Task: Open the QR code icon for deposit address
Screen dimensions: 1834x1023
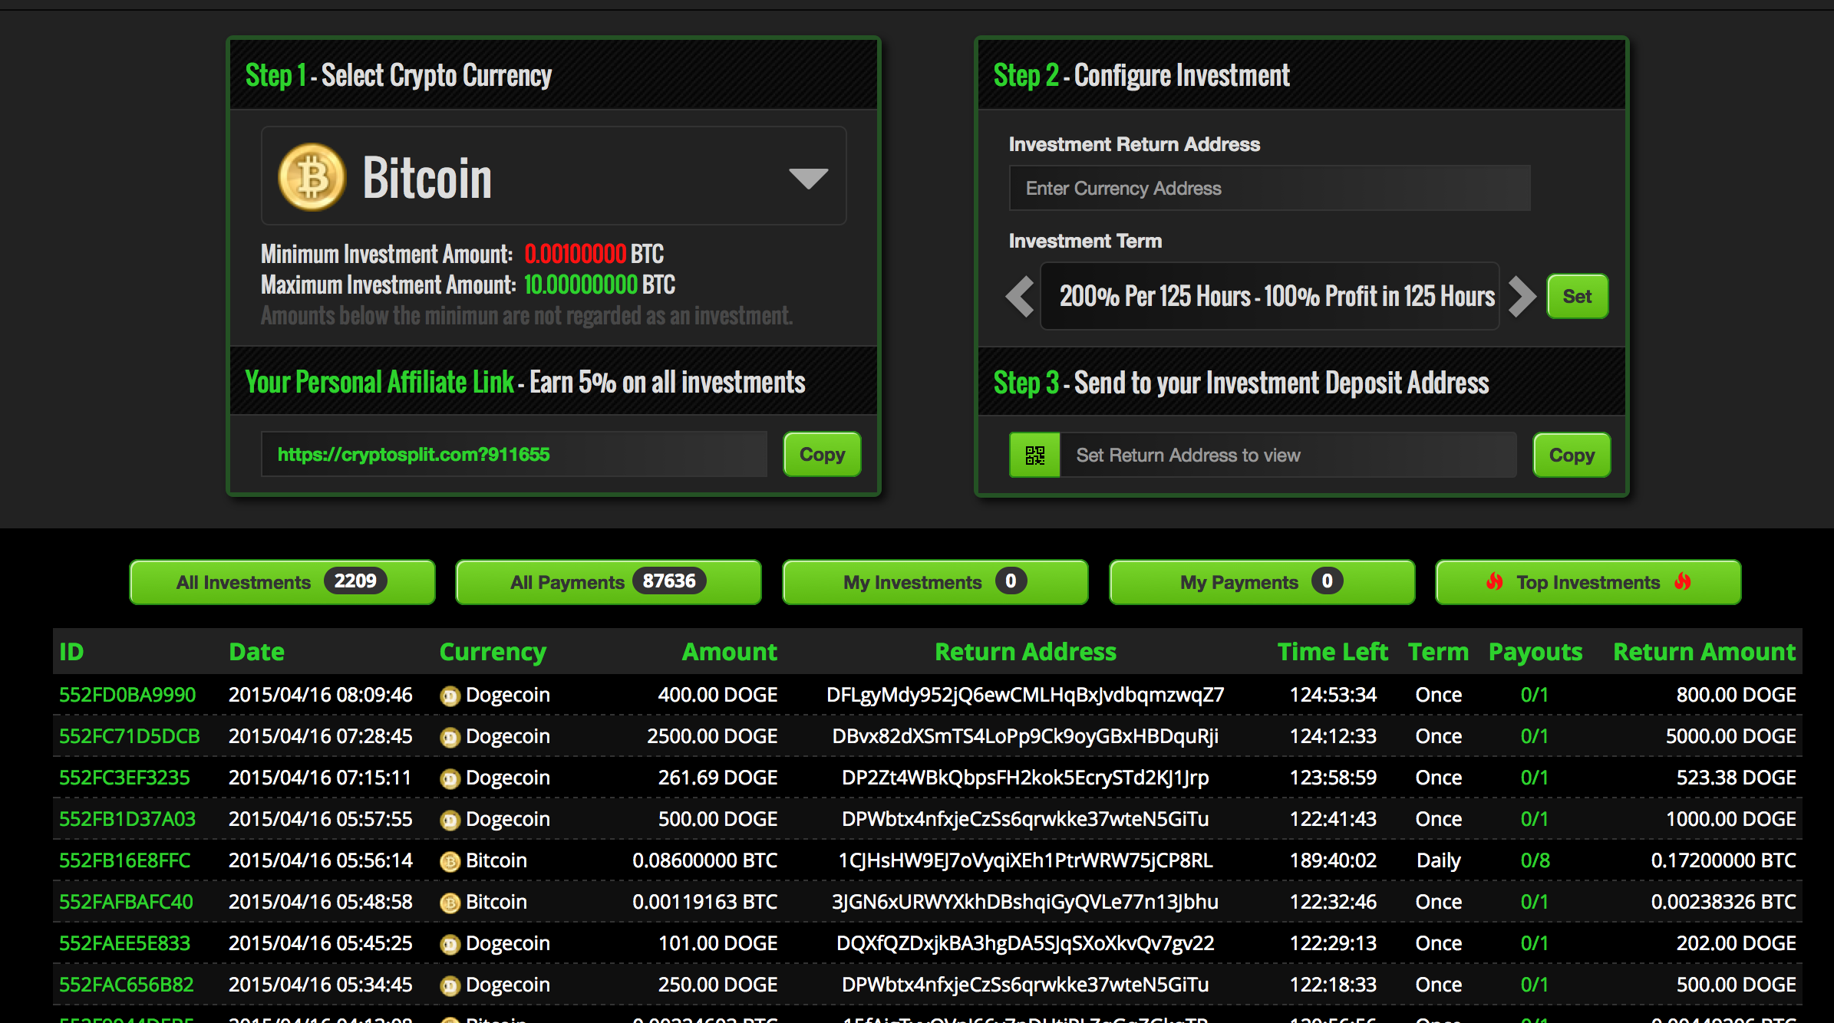Action: click(1034, 456)
